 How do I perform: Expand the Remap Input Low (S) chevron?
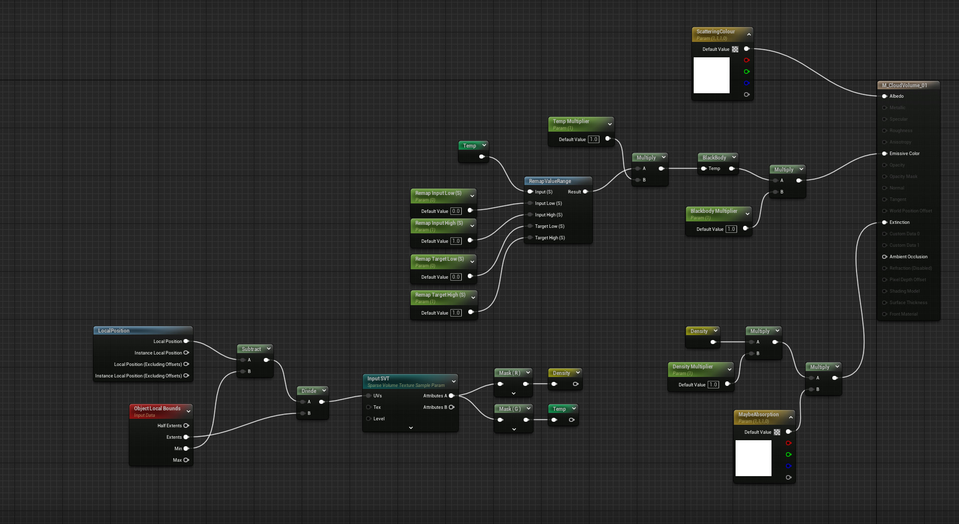472,196
